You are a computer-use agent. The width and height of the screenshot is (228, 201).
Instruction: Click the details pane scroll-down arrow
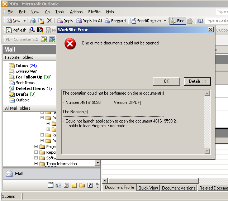[207, 151]
